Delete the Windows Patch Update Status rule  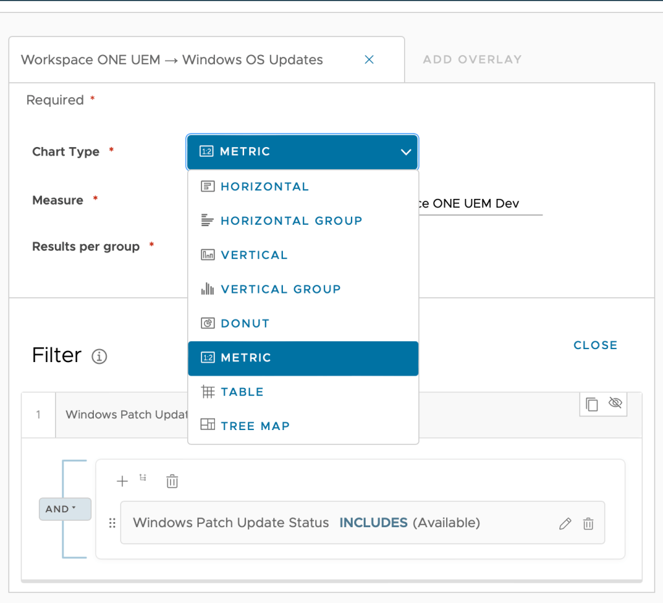click(588, 524)
